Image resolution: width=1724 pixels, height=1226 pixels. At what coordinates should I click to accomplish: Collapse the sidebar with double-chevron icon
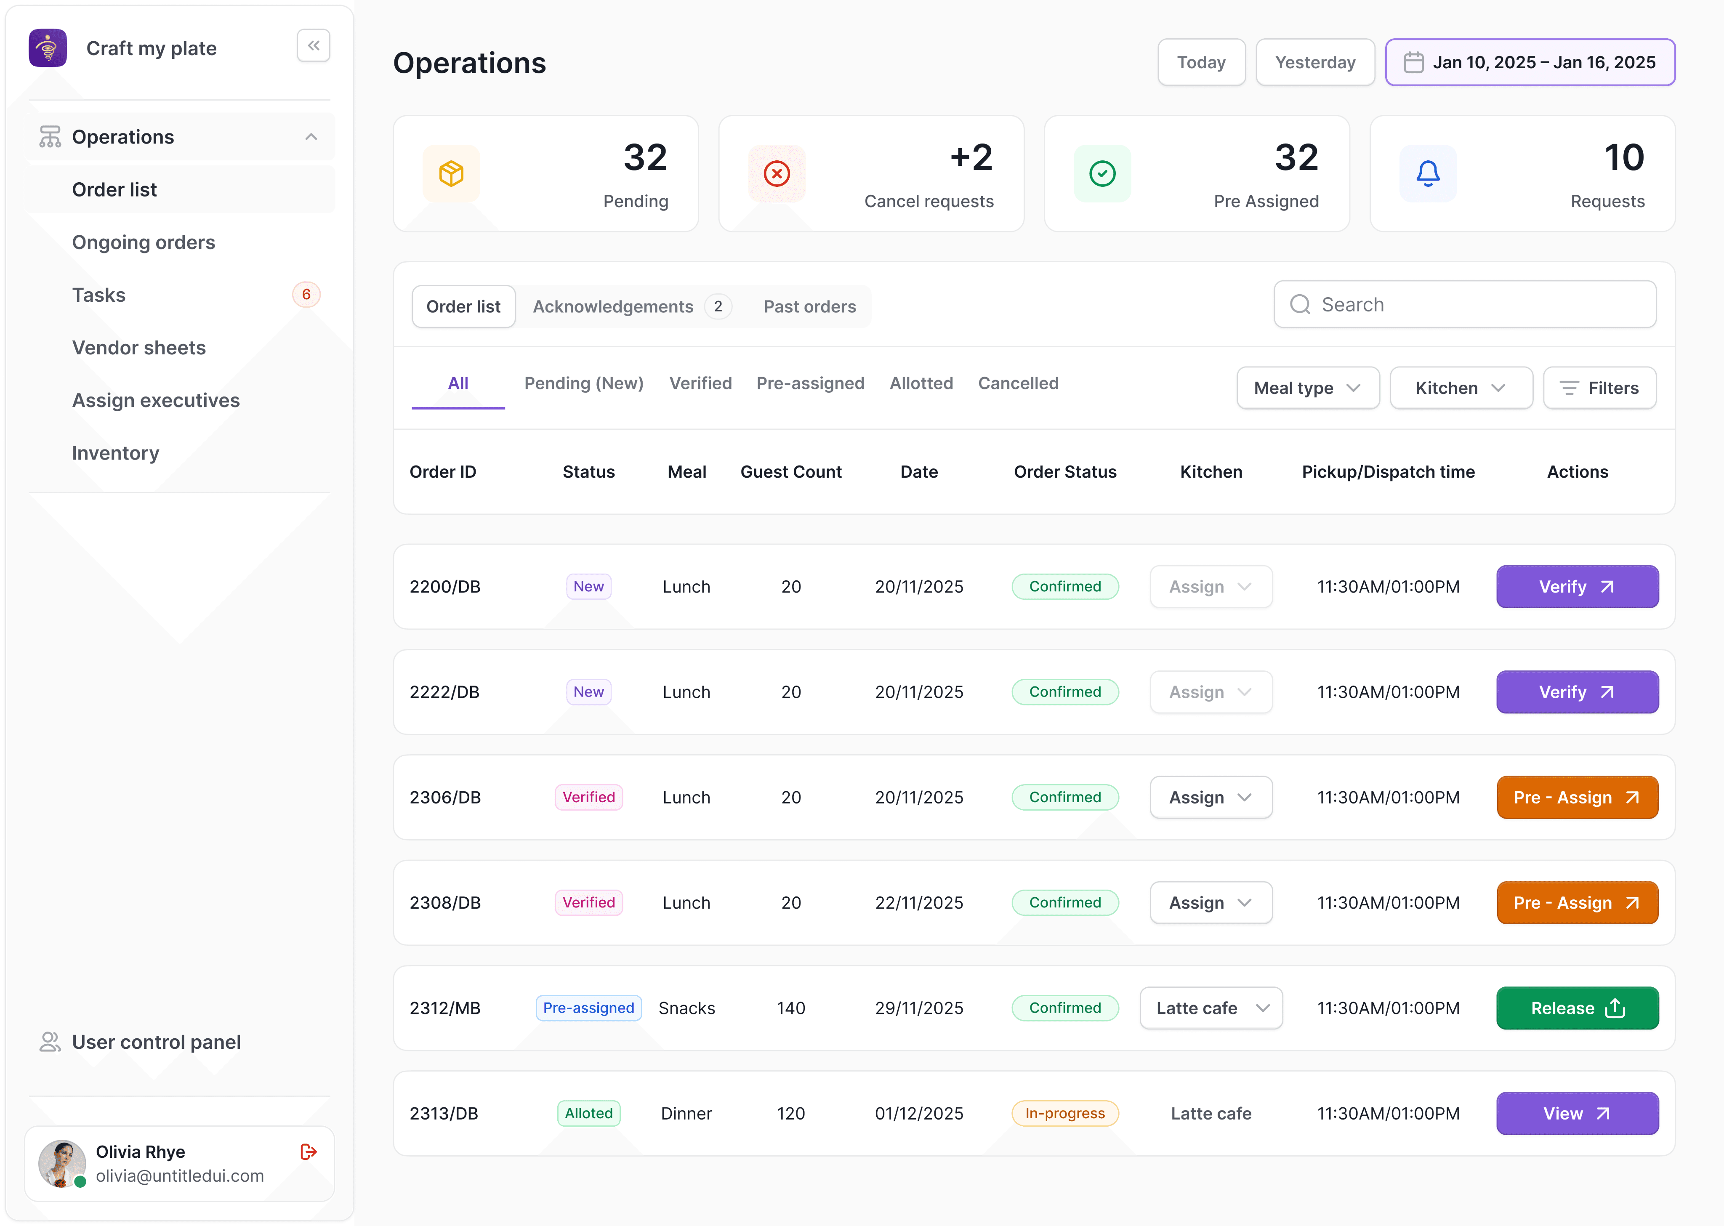pyautogui.click(x=313, y=46)
